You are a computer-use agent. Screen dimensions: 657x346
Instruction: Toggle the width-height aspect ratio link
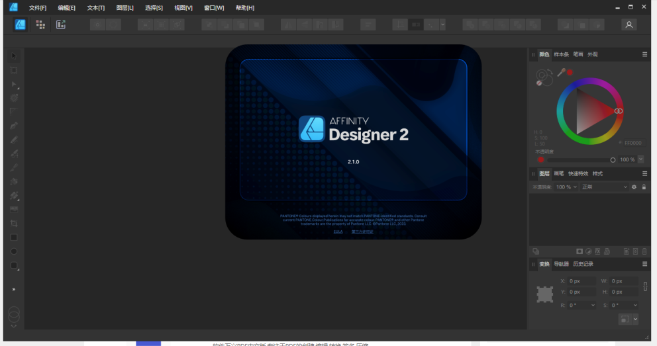(645, 286)
